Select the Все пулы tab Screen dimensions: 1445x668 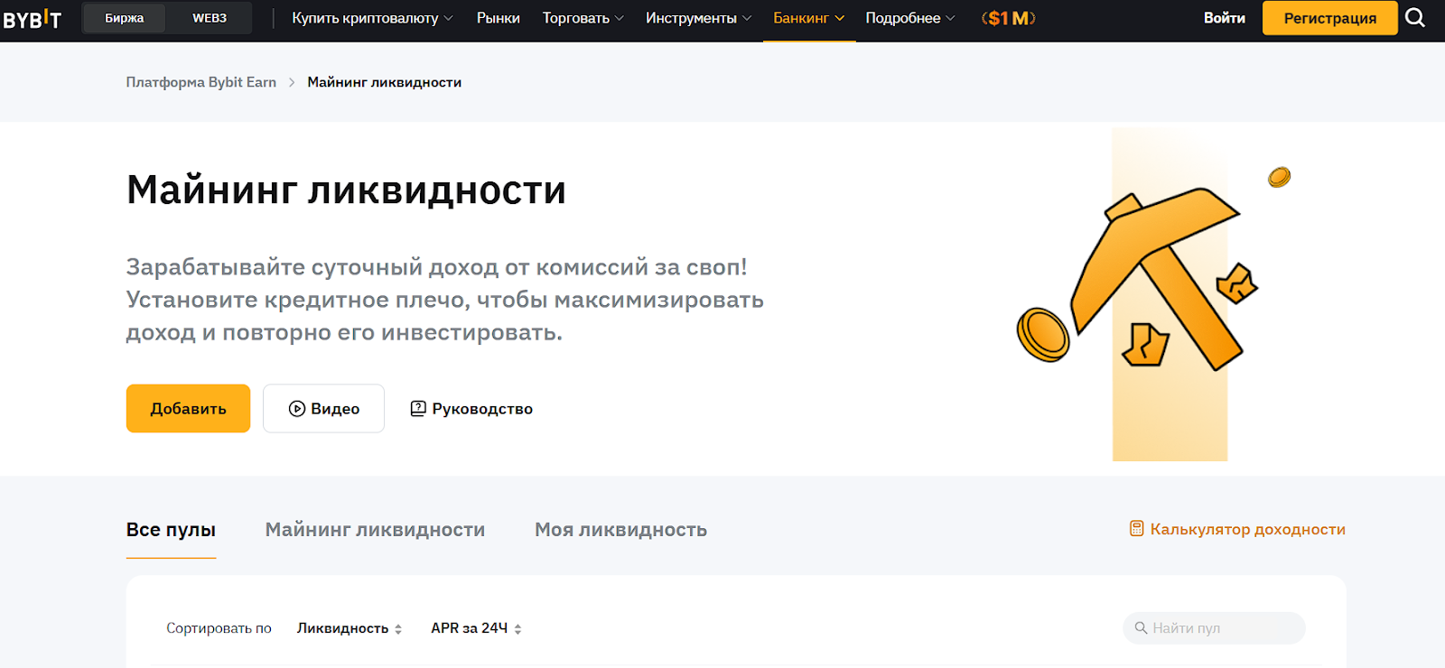(x=171, y=530)
